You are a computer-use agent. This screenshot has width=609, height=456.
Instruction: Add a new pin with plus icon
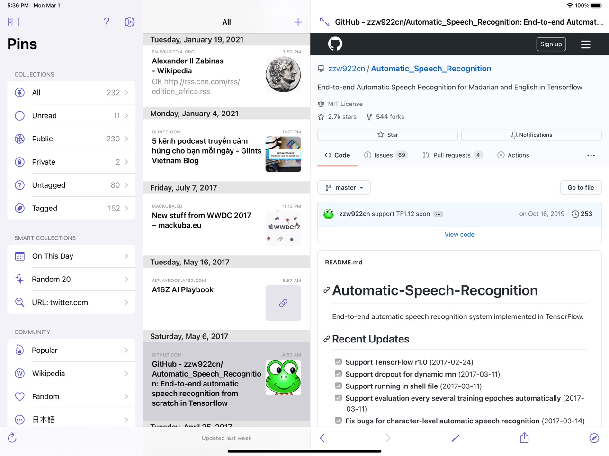298,22
